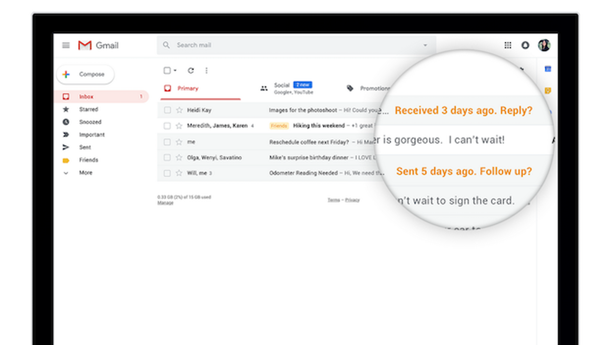Click the search magnifier icon
The width and height of the screenshot is (613, 345).
[x=166, y=45]
